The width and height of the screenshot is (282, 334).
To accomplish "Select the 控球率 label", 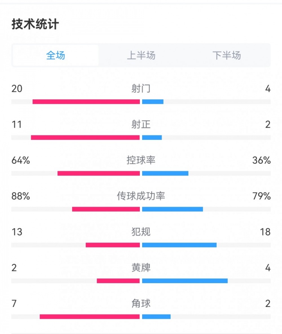I will pos(141,160).
